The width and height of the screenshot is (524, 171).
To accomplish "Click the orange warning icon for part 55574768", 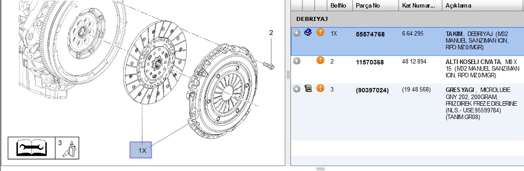I will coord(320,32).
